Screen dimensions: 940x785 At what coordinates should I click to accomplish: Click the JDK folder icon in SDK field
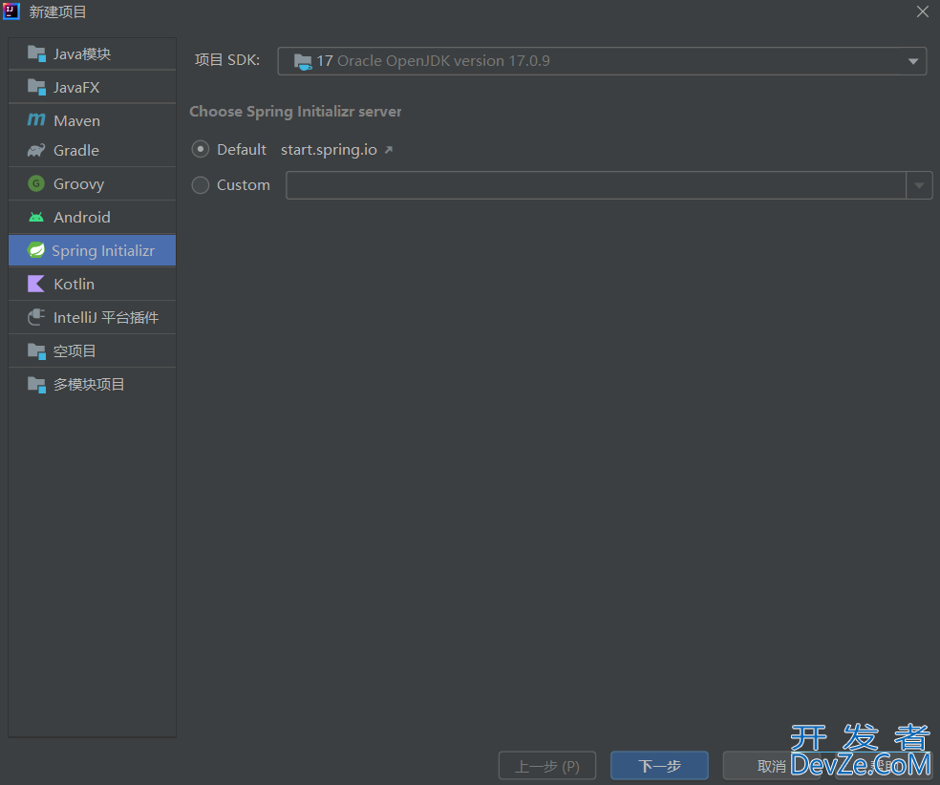click(x=303, y=61)
